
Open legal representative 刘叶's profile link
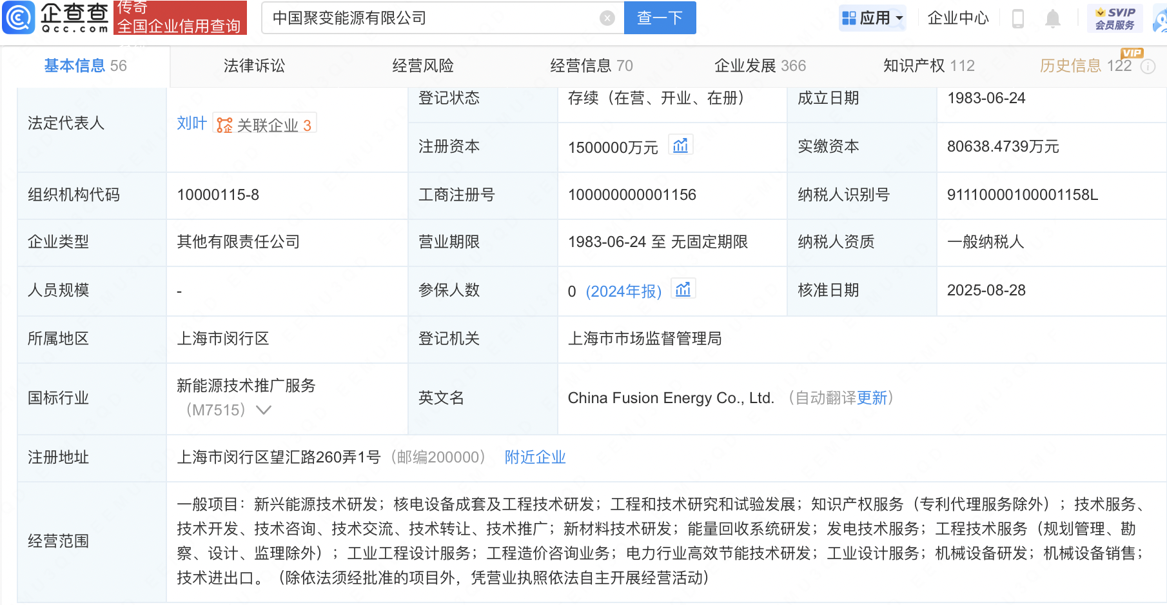click(x=192, y=123)
